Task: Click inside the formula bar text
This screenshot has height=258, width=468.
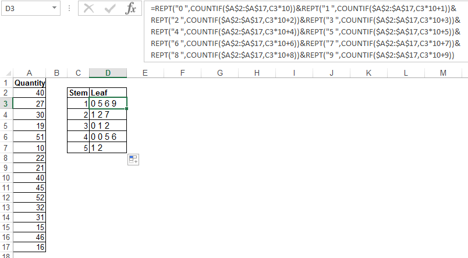Action: pos(306,31)
